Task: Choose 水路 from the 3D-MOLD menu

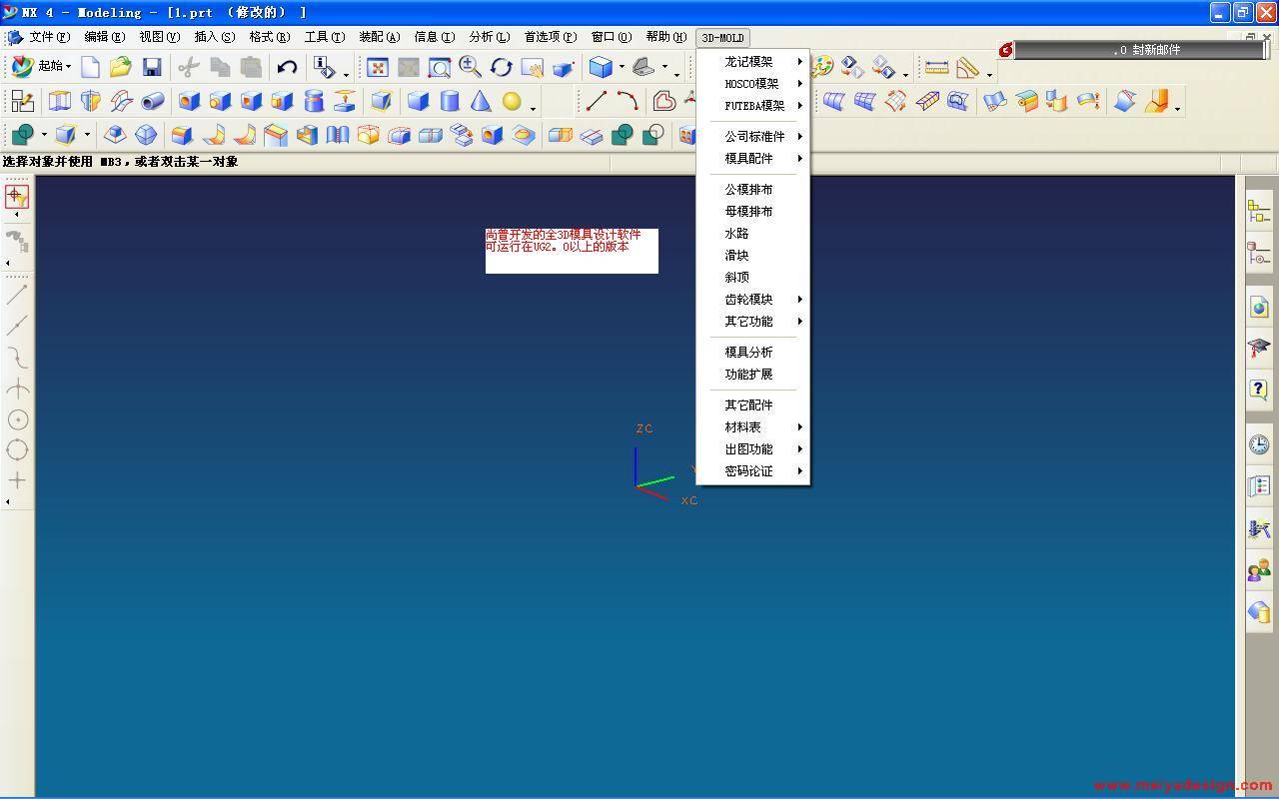Action: (752, 233)
